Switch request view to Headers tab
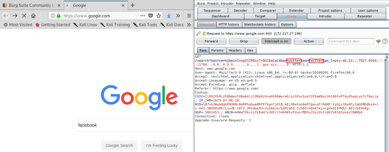389x152 pixels. tap(235, 50)
